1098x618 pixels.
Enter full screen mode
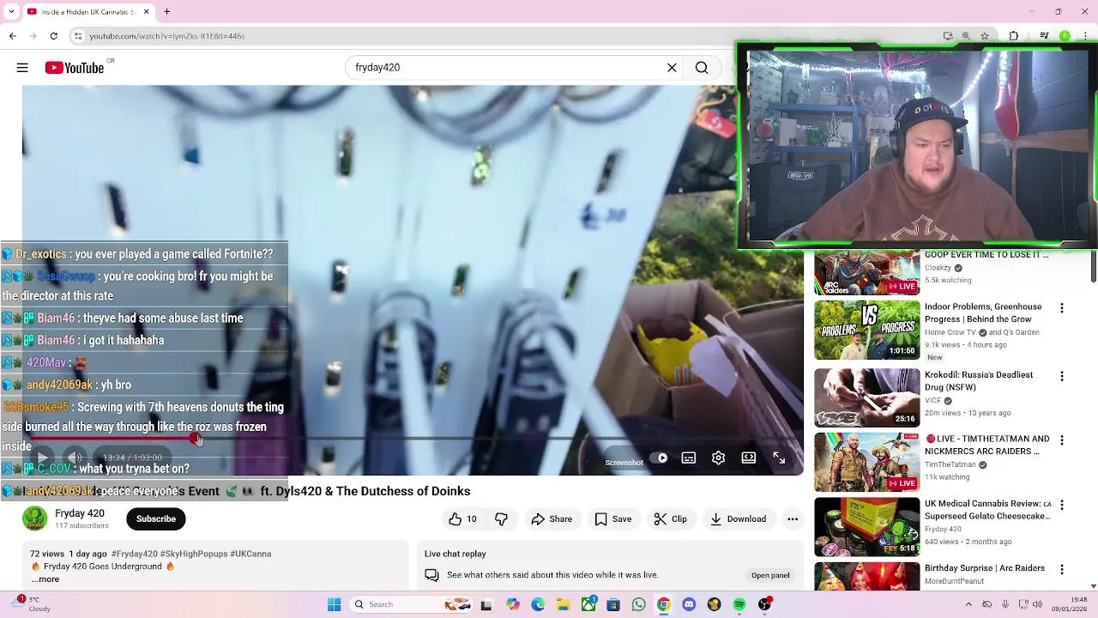tap(779, 458)
